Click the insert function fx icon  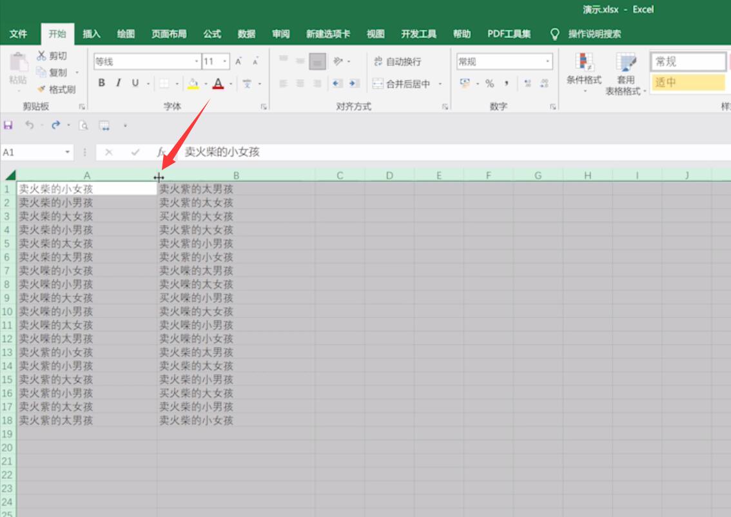(x=161, y=152)
